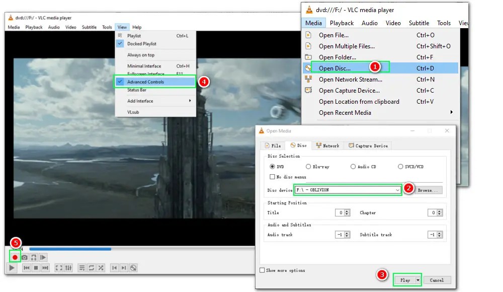The image size is (503, 292).
Task: Stop playback with the stop button
Action: pos(35,267)
